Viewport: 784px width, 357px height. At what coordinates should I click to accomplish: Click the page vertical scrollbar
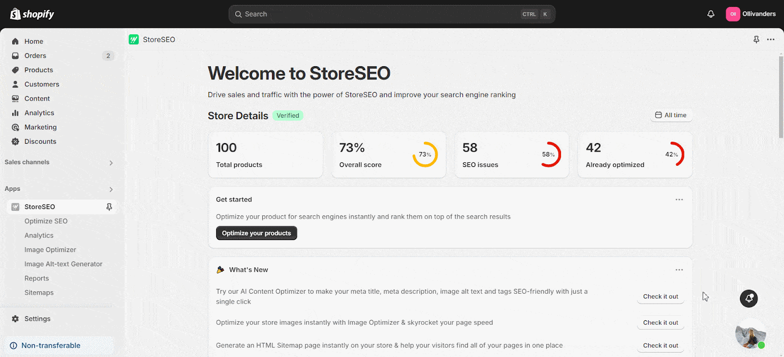coord(781,97)
